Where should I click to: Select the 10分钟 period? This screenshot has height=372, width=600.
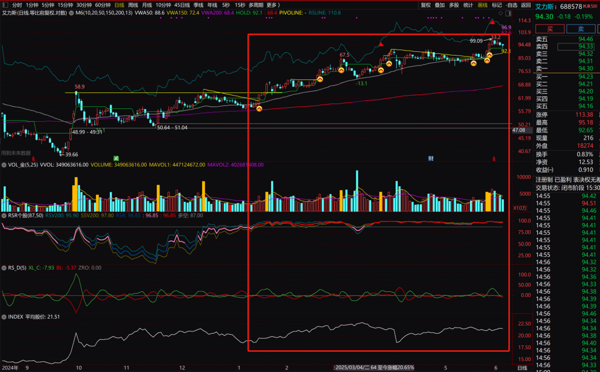coord(163,5)
